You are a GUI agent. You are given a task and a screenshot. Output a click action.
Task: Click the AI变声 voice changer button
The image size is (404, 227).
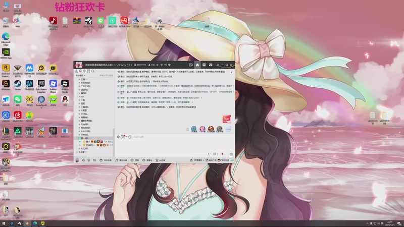(160, 160)
